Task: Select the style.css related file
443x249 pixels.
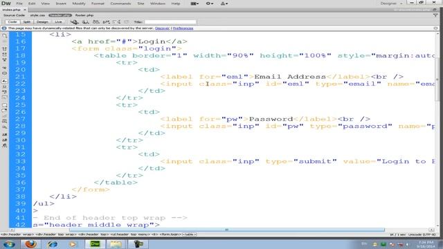Action: pyautogui.click(x=37, y=15)
